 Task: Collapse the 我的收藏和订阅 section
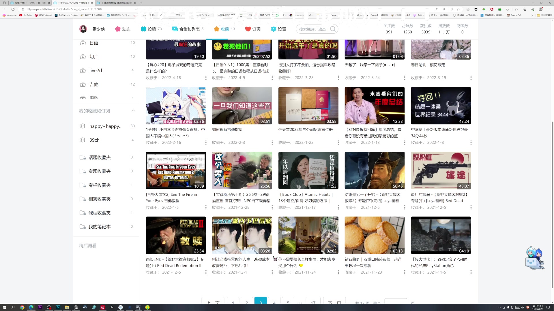(x=133, y=111)
